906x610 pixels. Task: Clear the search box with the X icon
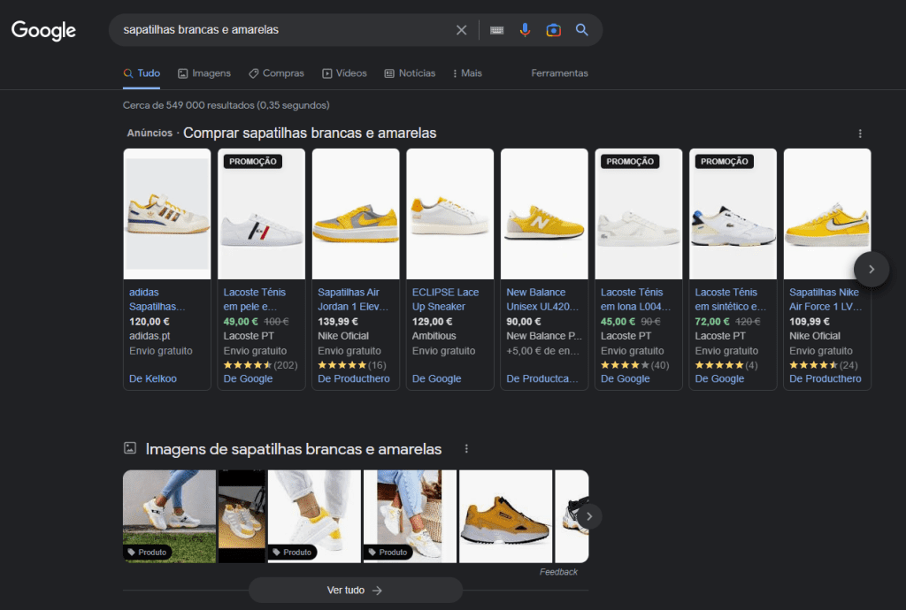coord(461,30)
